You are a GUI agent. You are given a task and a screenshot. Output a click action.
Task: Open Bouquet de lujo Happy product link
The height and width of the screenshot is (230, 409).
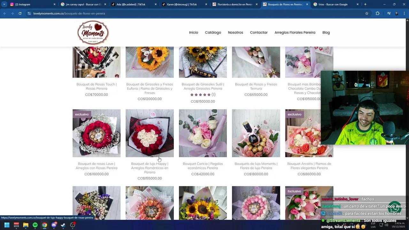(x=150, y=168)
